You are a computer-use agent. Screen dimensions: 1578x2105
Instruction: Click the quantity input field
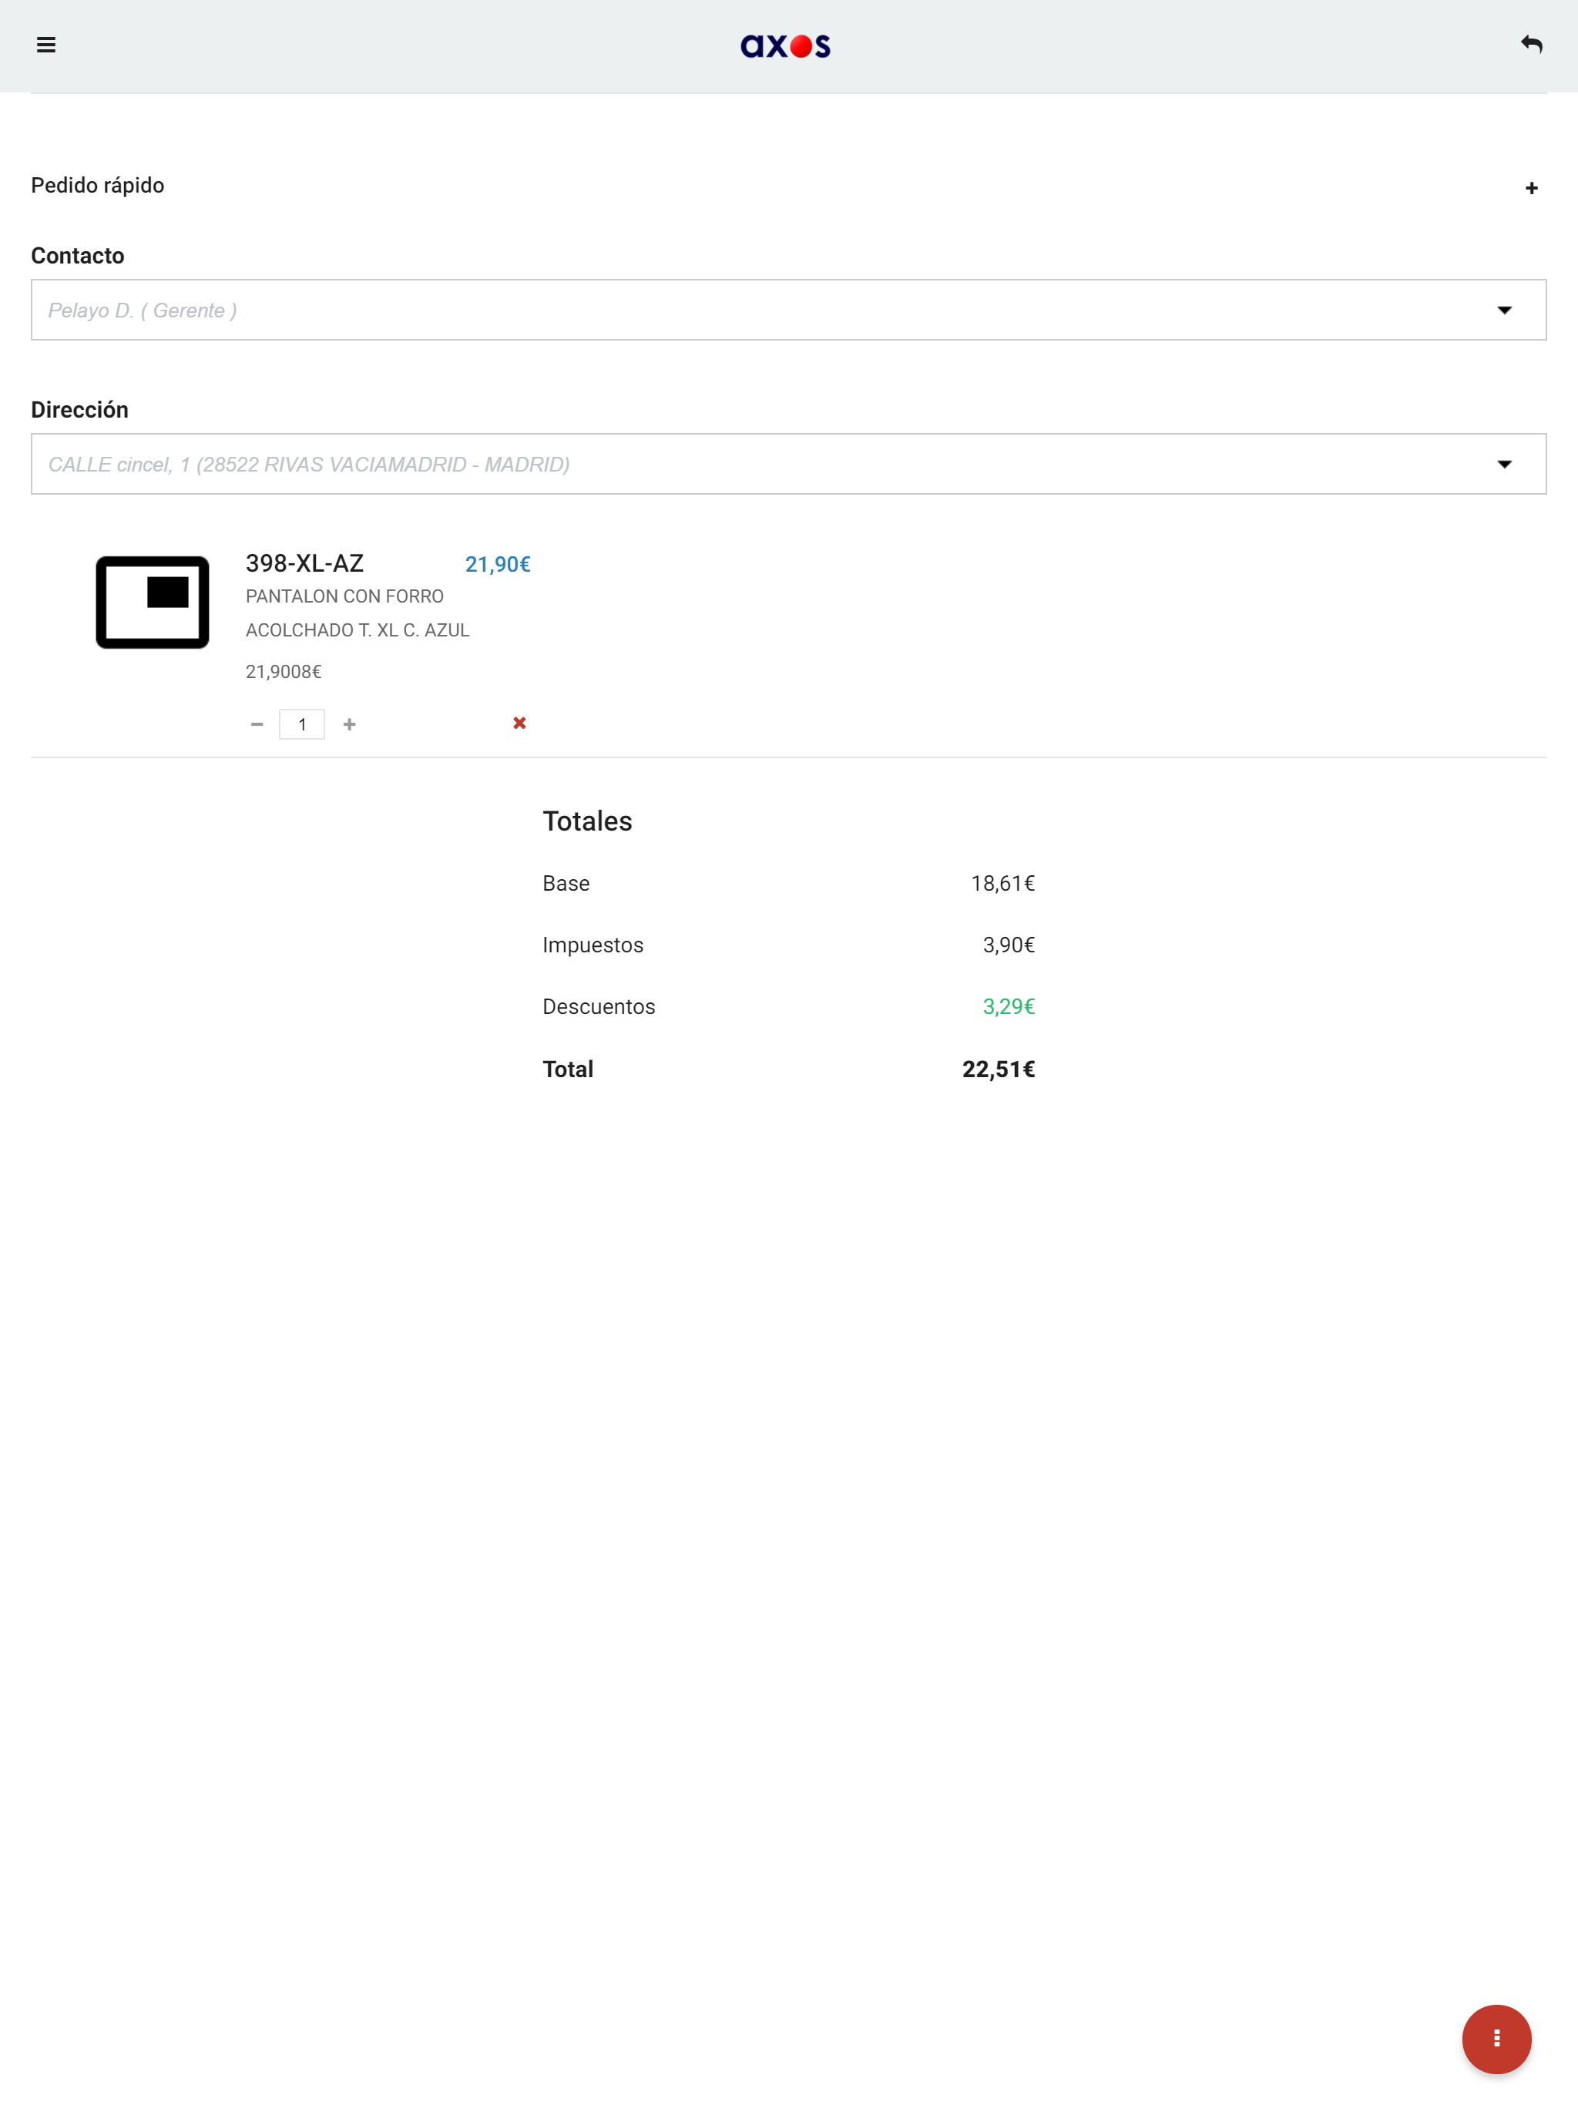[x=302, y=724]
